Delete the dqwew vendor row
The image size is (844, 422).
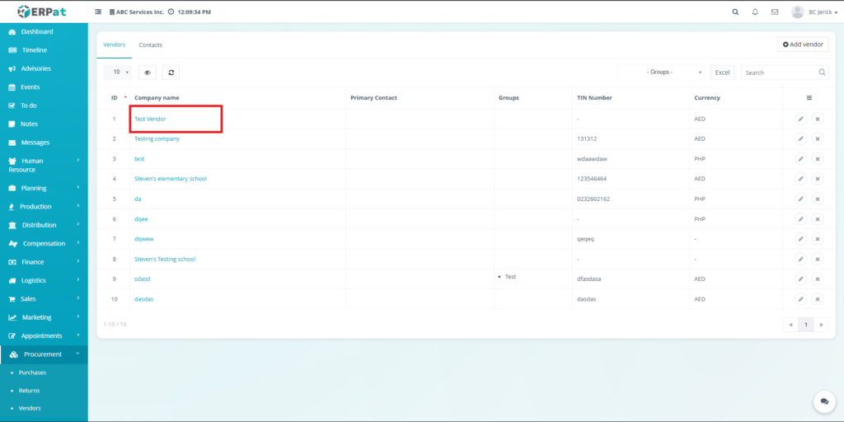click(x=817, y=239)
